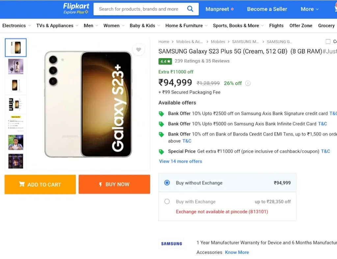Image resolution: width=337 pixels, height=259 pixels.
Task: Click the ADD TO CART button
Action: tap(40, 184)
